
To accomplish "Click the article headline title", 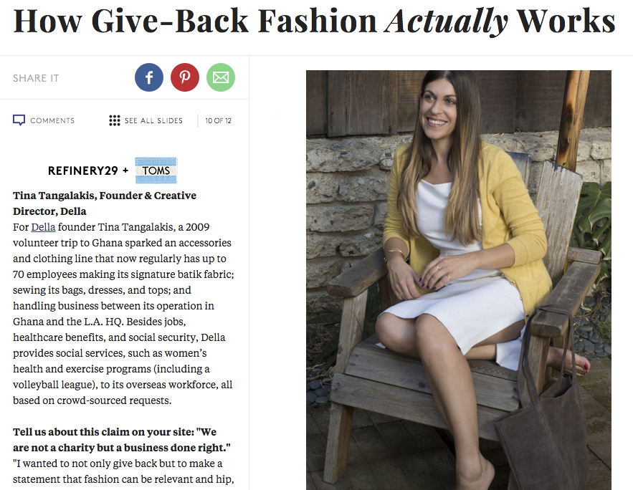I will pos(314,21).
